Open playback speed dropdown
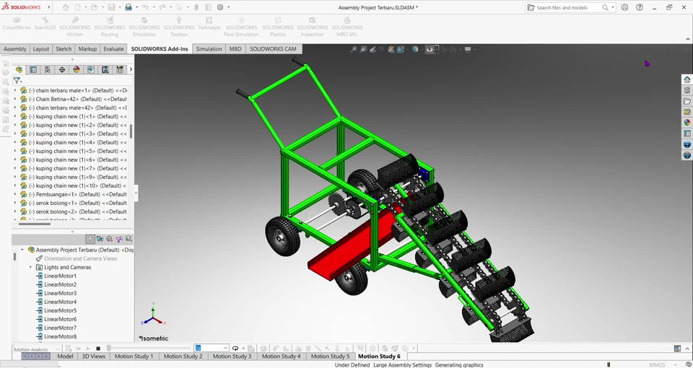 [x=225, y=348]
